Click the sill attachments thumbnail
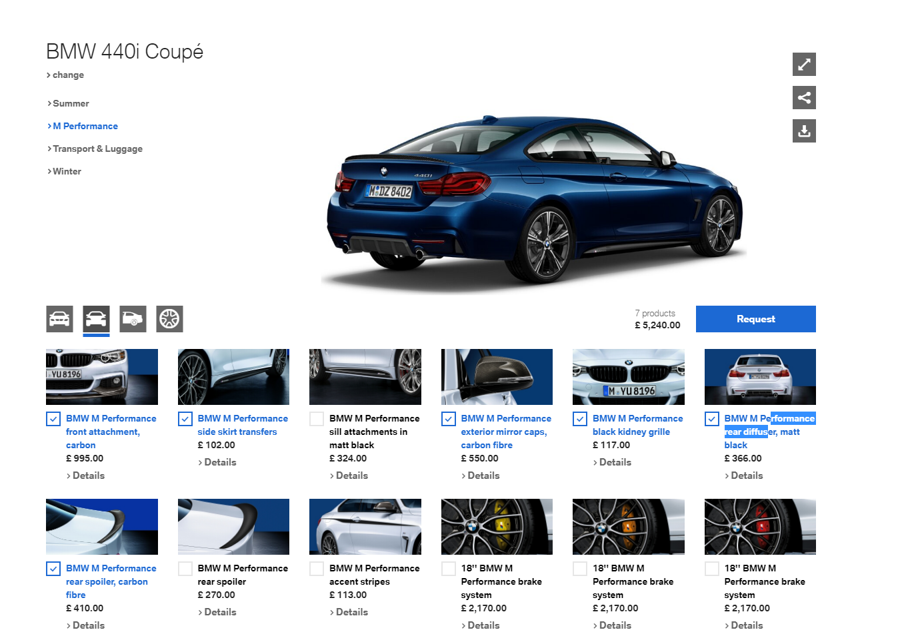 (x=365, y=377)
